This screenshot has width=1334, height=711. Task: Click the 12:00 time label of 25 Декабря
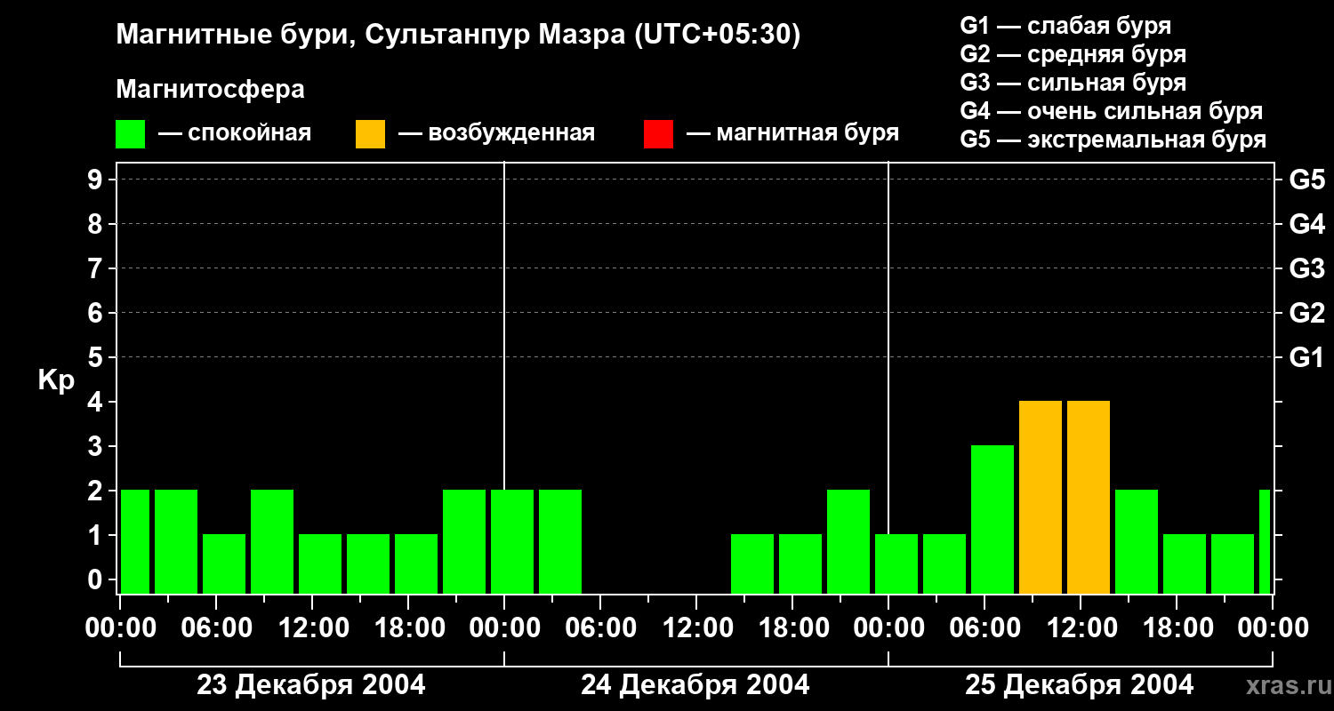pos(1081,628)
